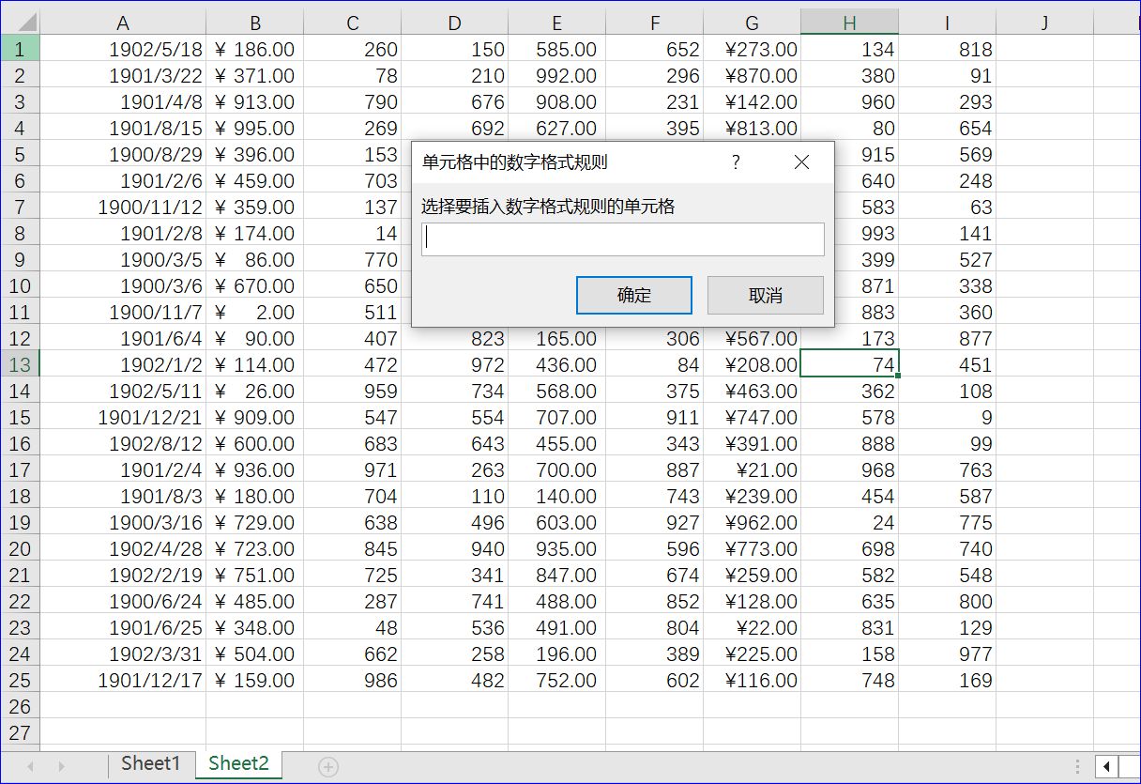Select the highlighted column H header
1141x784 pixels.
point(850,23)
